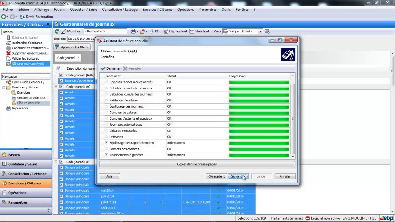Toggle the Code journal: AC group checkbox

point(61,87)
